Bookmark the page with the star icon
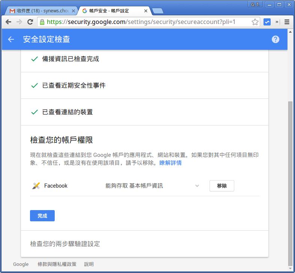295x273 pixels. (255, 22)
